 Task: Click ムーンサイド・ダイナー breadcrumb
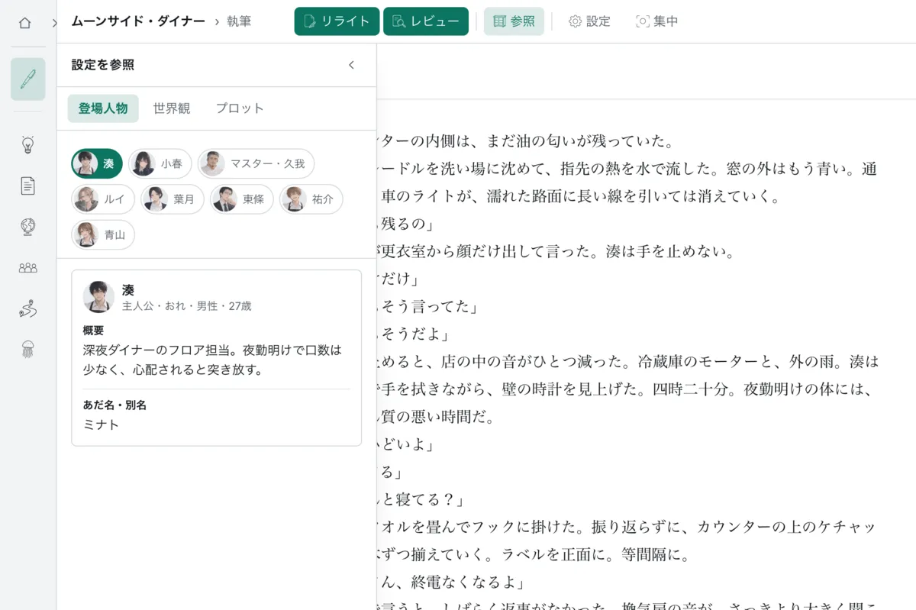(x=138, y=21)
